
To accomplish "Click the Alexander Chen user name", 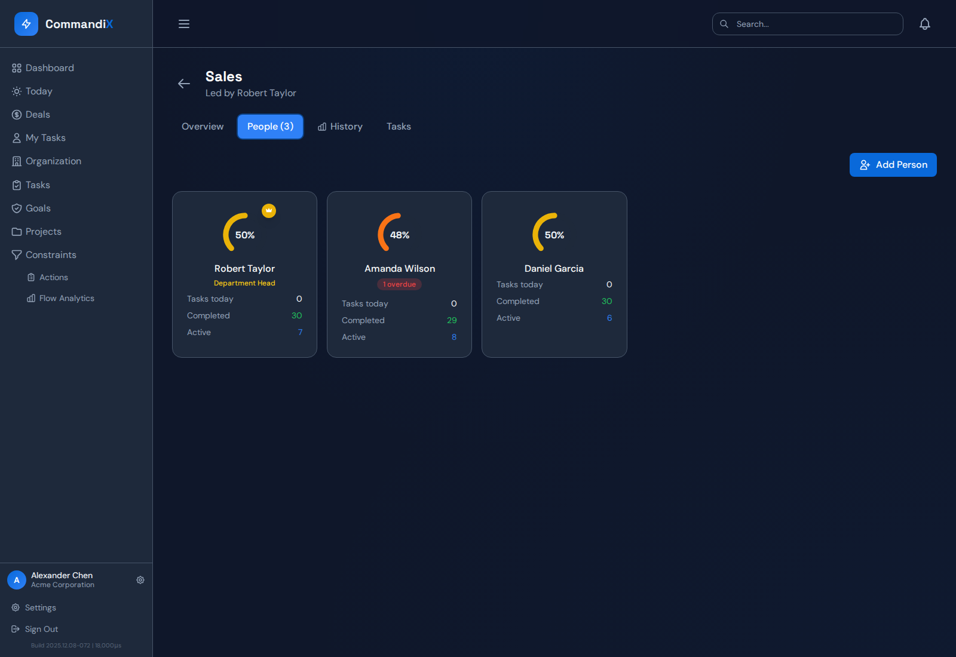I will click(x=62, y=575).
